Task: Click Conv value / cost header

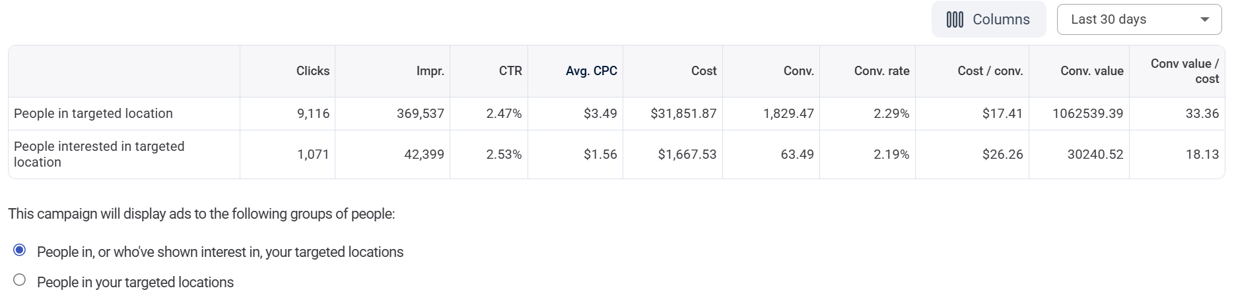Action: [x=1184, y=71]
